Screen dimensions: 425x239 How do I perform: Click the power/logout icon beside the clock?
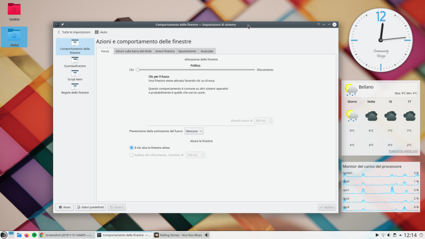coord(421,235)
